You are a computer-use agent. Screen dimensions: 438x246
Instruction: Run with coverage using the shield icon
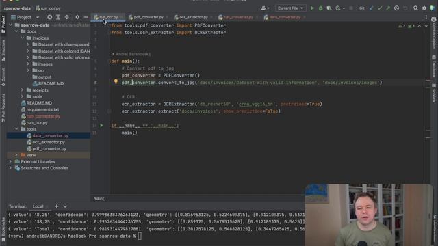tap(329, 8)
